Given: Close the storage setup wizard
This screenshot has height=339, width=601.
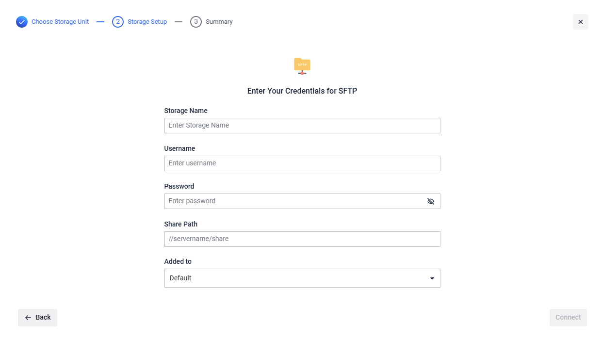Looking at the screenshot, I should coord(580,22).
